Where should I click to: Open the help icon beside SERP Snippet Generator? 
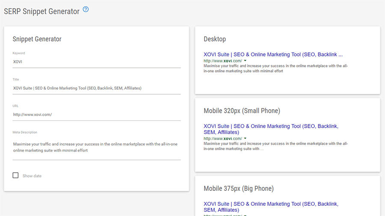pos(86,9)
